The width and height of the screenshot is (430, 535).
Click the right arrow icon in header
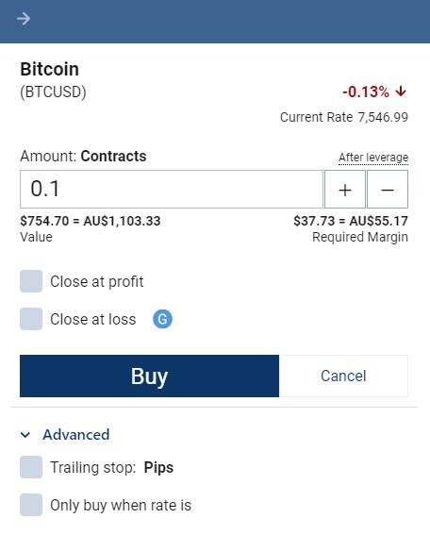coord(24,19)
